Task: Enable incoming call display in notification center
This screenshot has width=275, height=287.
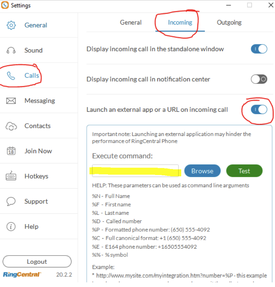Action: click(259, 79)
